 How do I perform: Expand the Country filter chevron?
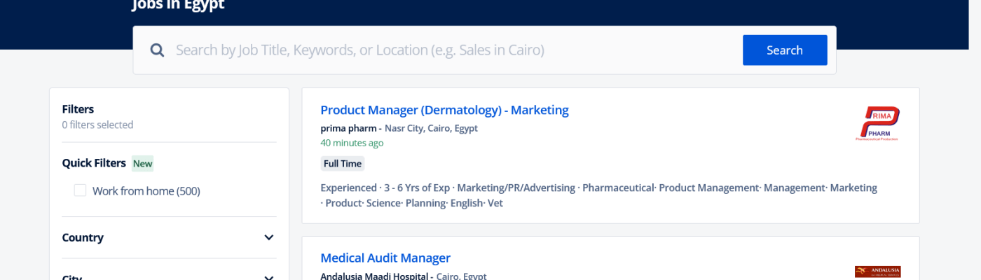(268, 237)
